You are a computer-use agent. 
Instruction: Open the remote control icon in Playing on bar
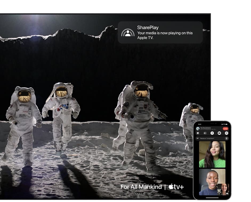[x=226, y=138]
